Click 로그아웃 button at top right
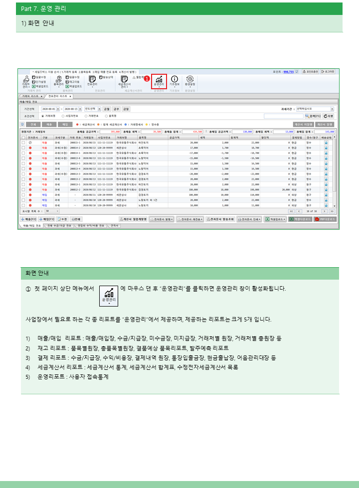 point(328,72)
